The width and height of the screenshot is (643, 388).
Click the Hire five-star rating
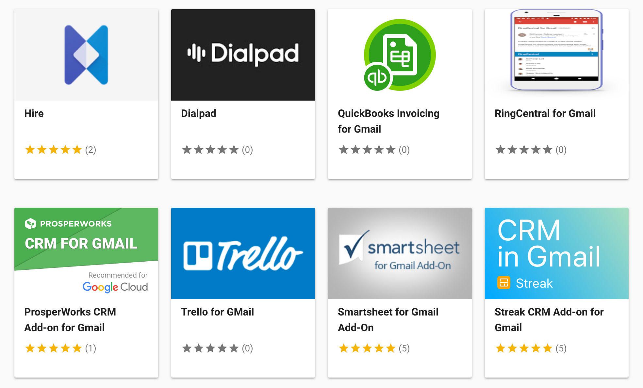click(x=60, y=150)
